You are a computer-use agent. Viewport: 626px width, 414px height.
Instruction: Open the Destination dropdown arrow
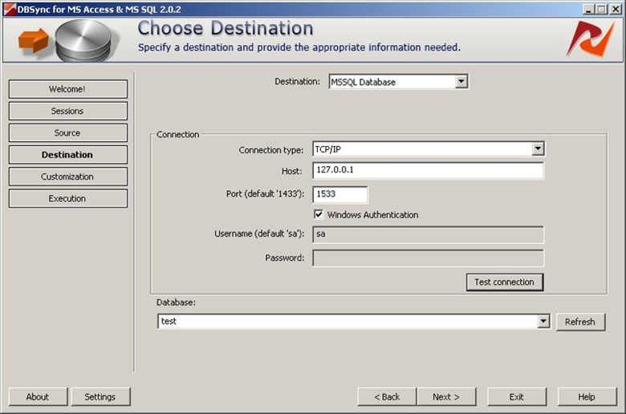(x=461, y=82)
